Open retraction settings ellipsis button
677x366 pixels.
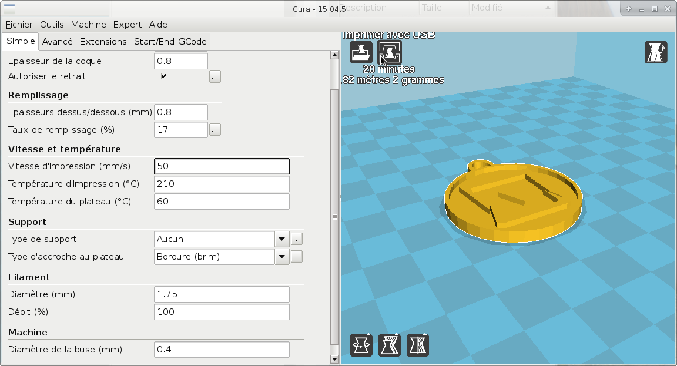(x=215, y=77)
